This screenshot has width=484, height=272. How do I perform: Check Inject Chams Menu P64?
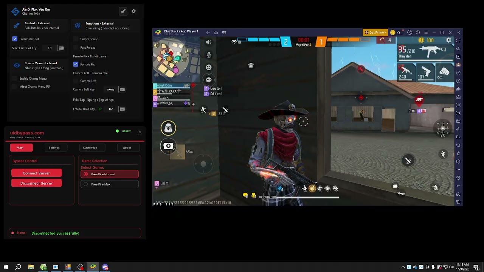coord(14,87)
